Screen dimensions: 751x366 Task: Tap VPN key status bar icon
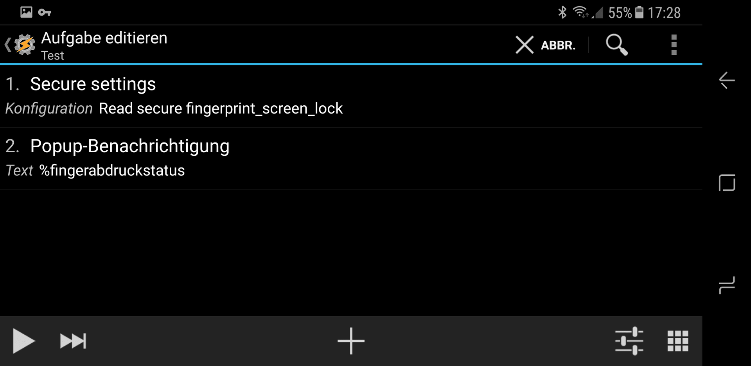click(x=45, y=13)
